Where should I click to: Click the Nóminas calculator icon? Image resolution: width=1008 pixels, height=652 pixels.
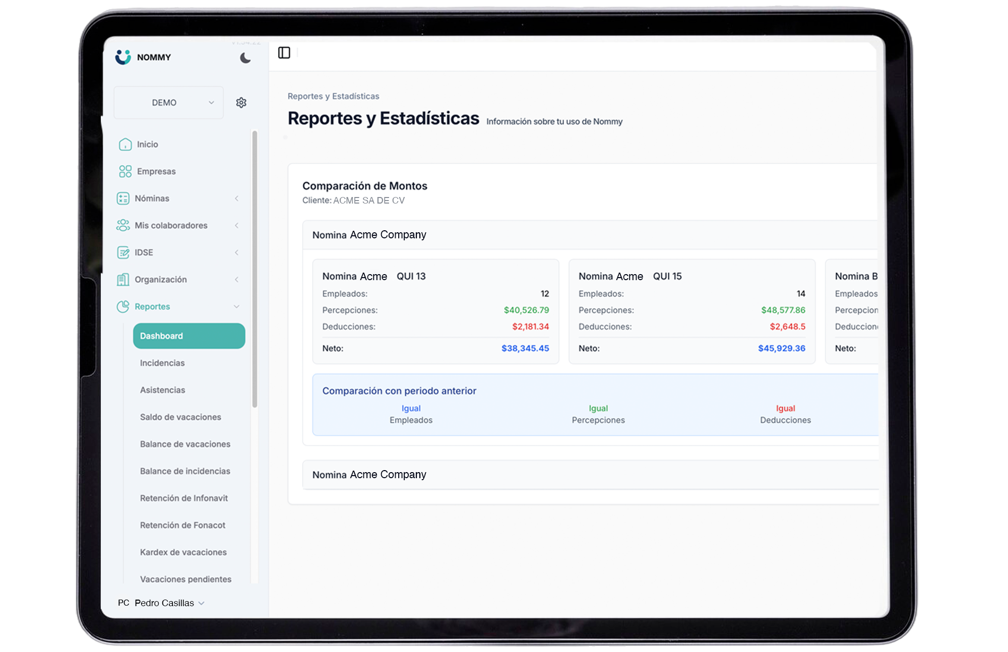click(123, 199)
